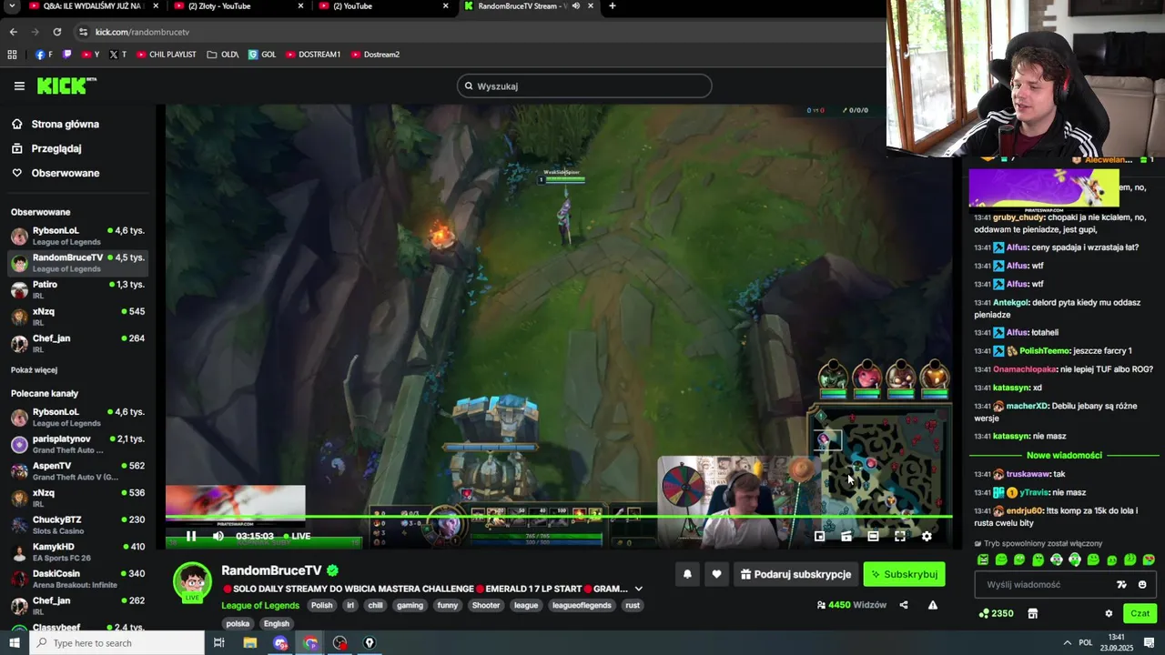Click the rust tag
This screenshot has height=655, width=1165.
click(x=633, y=605)
